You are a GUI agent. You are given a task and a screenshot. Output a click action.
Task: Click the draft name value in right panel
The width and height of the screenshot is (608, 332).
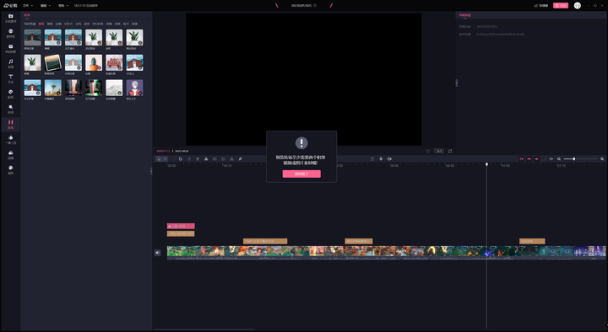coord(486,27)
